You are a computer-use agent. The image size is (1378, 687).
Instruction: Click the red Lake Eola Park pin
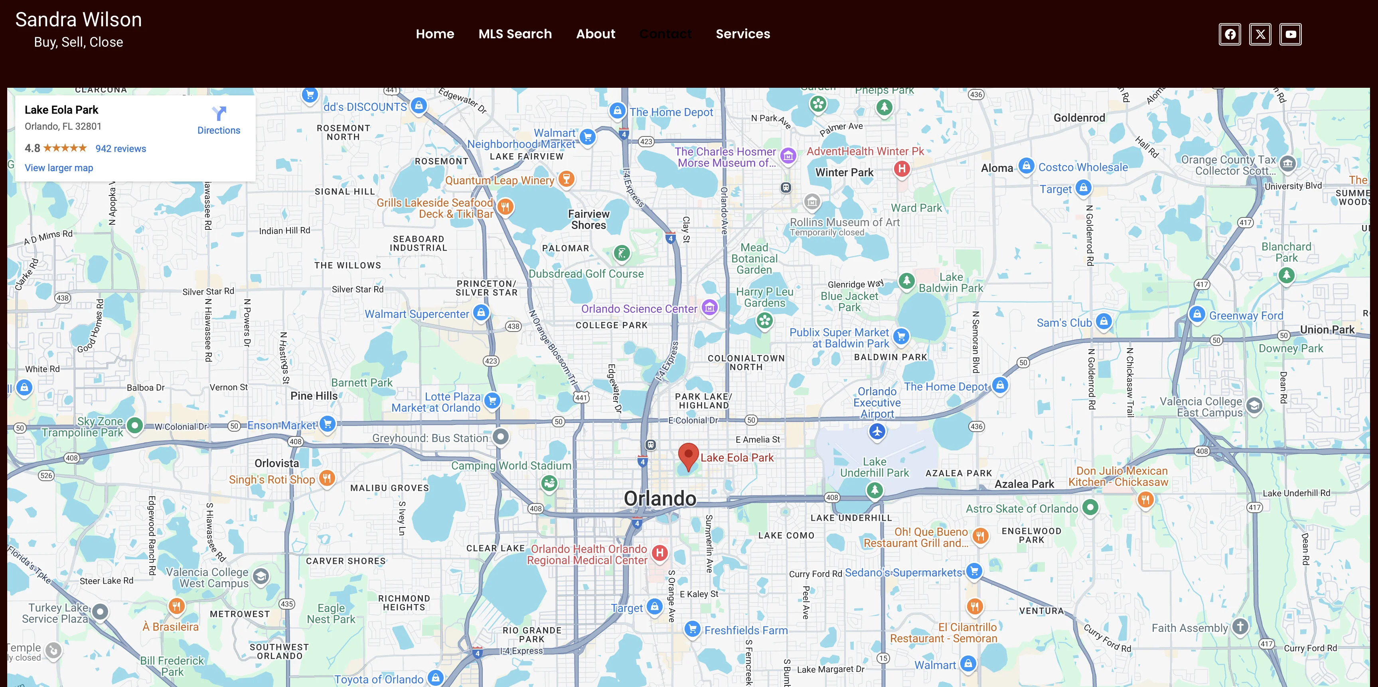coord(689,457)
